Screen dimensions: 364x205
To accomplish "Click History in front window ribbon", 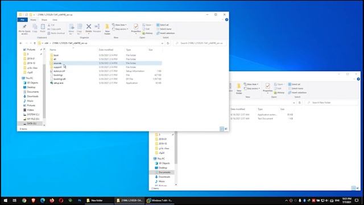I will (x=147, y=33).
